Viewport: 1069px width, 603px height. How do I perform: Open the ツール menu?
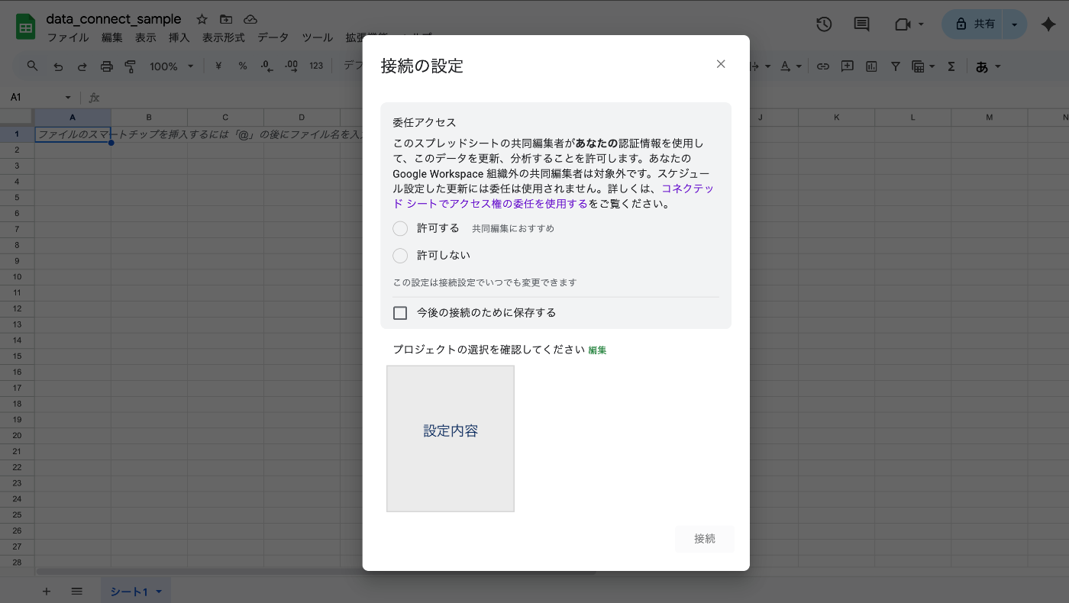click(x=317, y=37)
